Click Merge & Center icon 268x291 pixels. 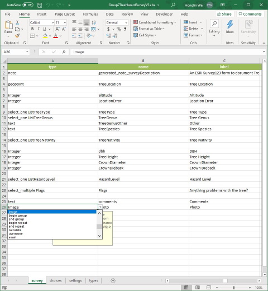click(93, 29)
